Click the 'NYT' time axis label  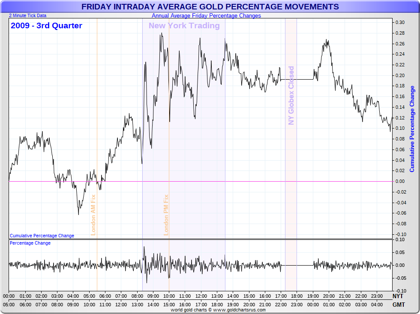pos(398,296)
